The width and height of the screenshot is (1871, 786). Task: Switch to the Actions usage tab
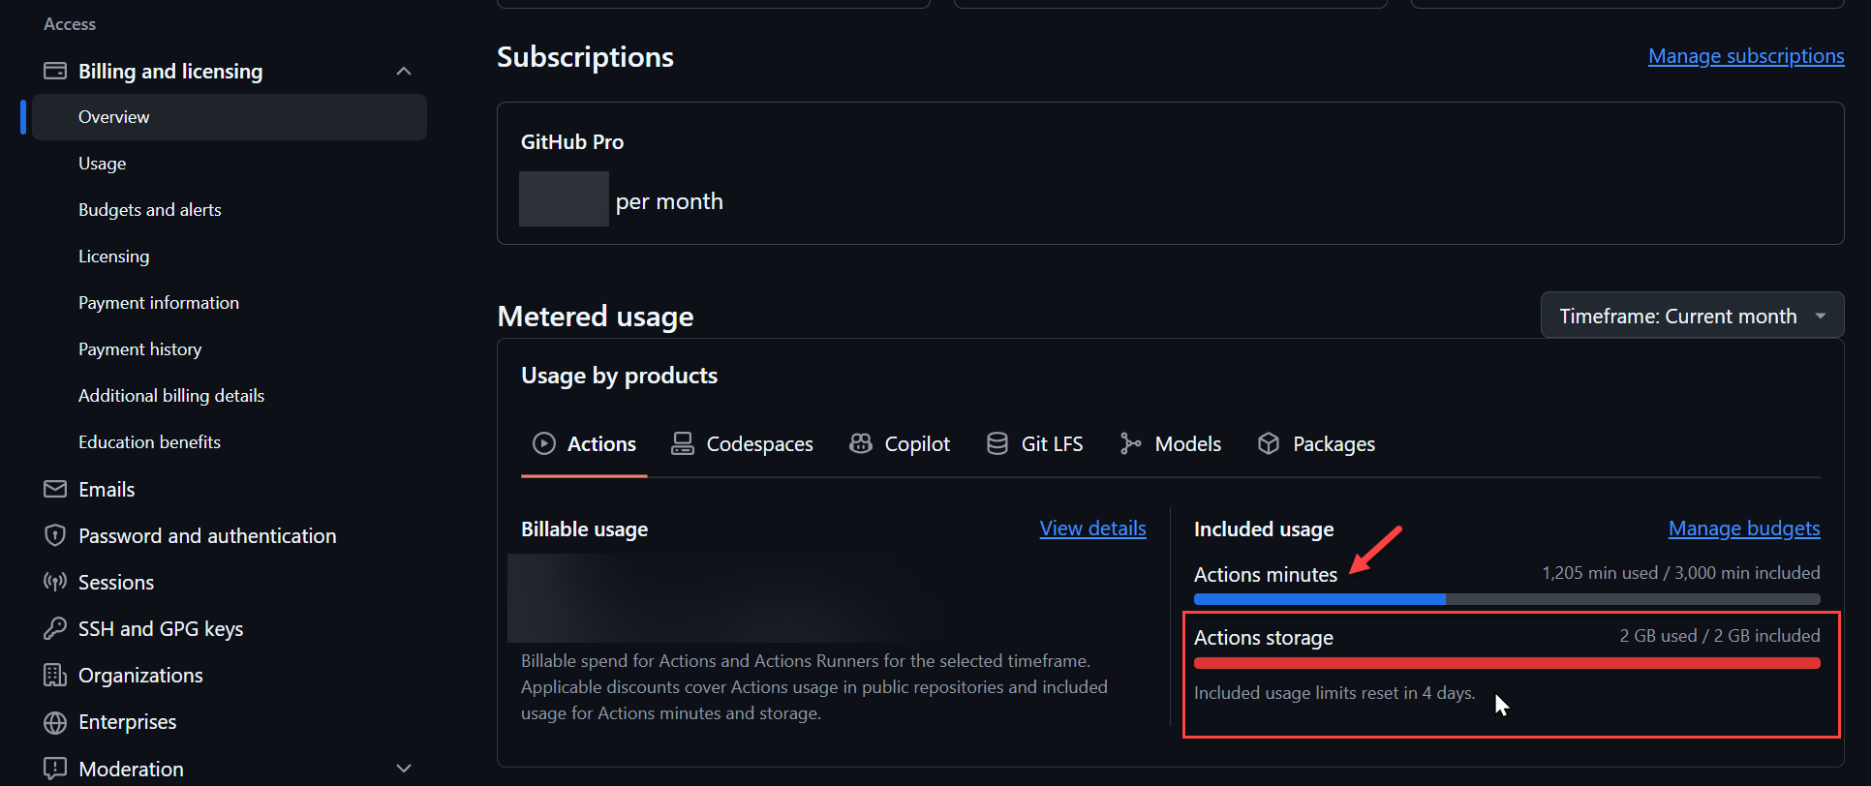(x=584, y=444)
